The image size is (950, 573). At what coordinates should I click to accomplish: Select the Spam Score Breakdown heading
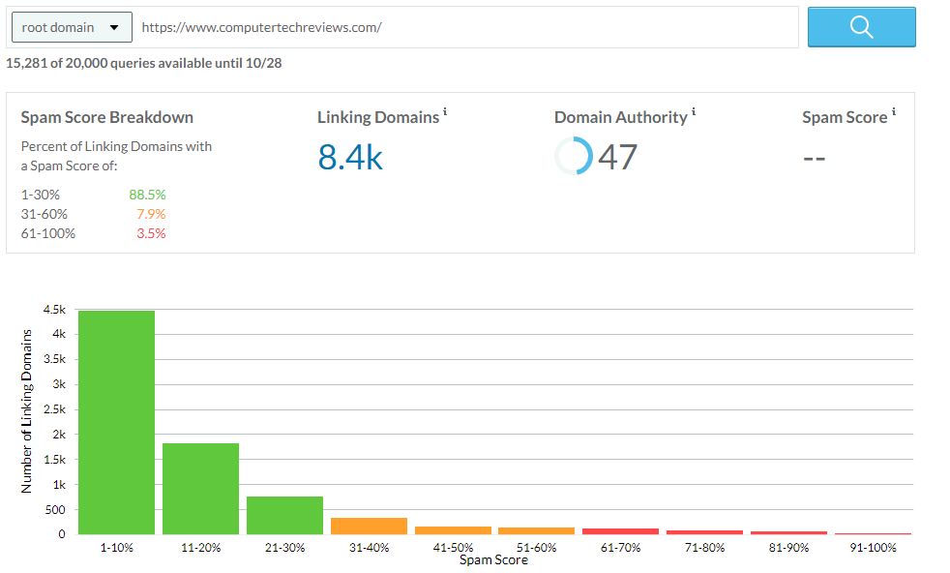click(107, 116)
